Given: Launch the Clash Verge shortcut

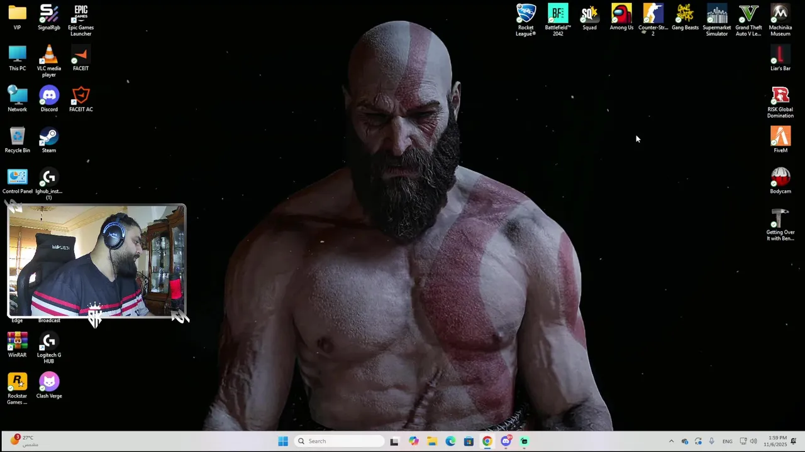Looking at the screenshot, I should 49,385.
